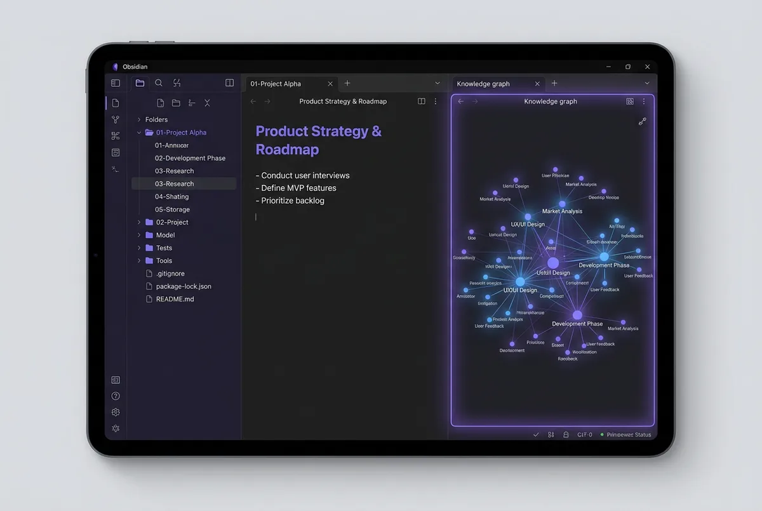Image resolution: width=762 pixels, height=511 pixels.
Task: Open graph view from the ribbon fork icon
Action: [116, 119]
